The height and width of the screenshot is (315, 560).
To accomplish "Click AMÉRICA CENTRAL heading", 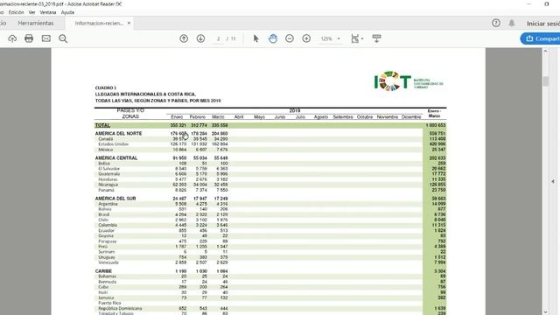I will (116, 157).
